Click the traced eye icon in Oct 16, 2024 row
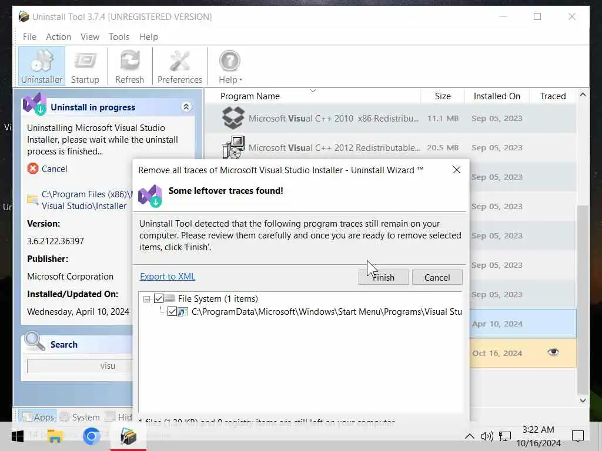This screenshot has width=602, height=451. click(553, 352)
